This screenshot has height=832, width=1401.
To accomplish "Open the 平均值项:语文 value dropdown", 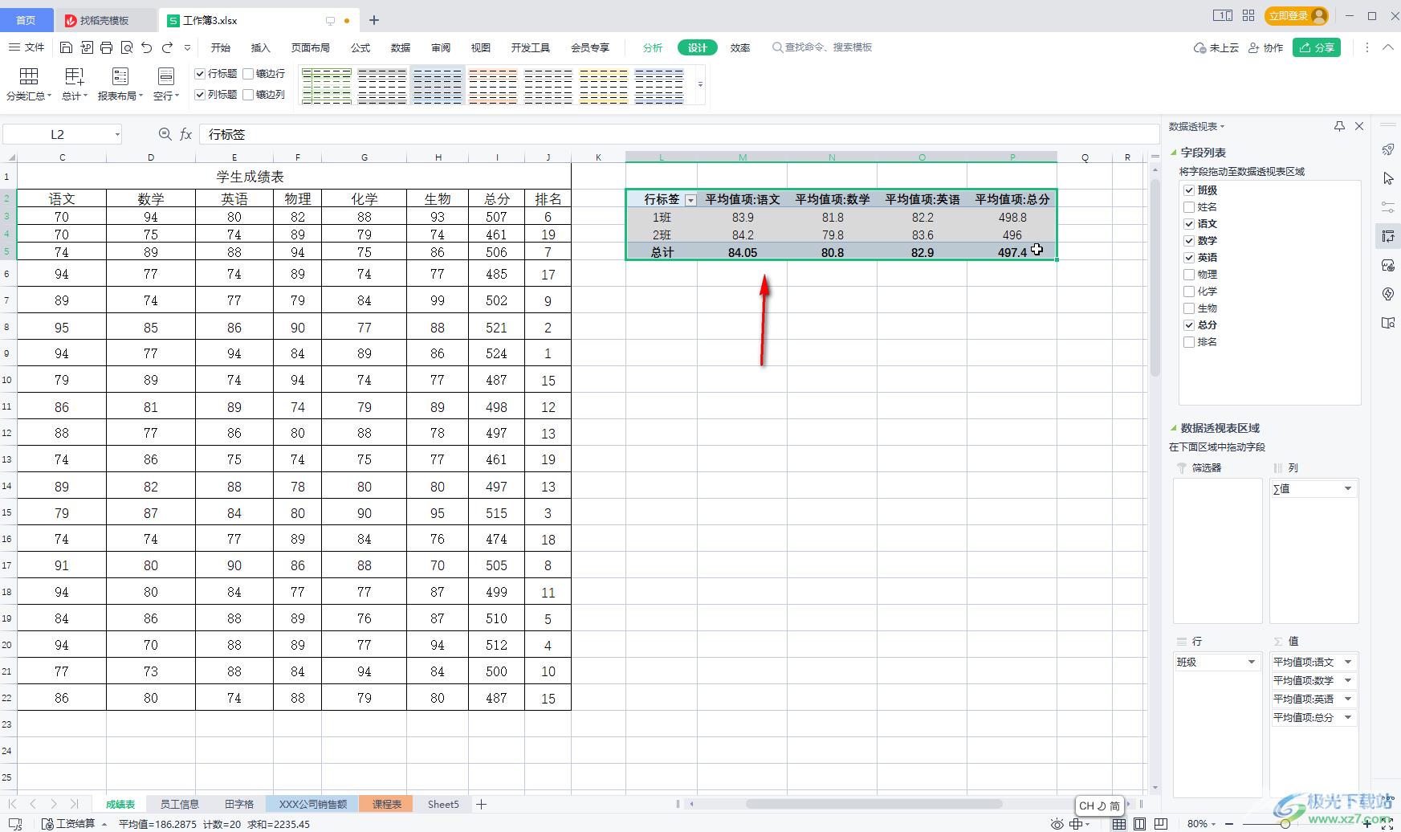I will pyautogui.click(x=1348, y=662).
